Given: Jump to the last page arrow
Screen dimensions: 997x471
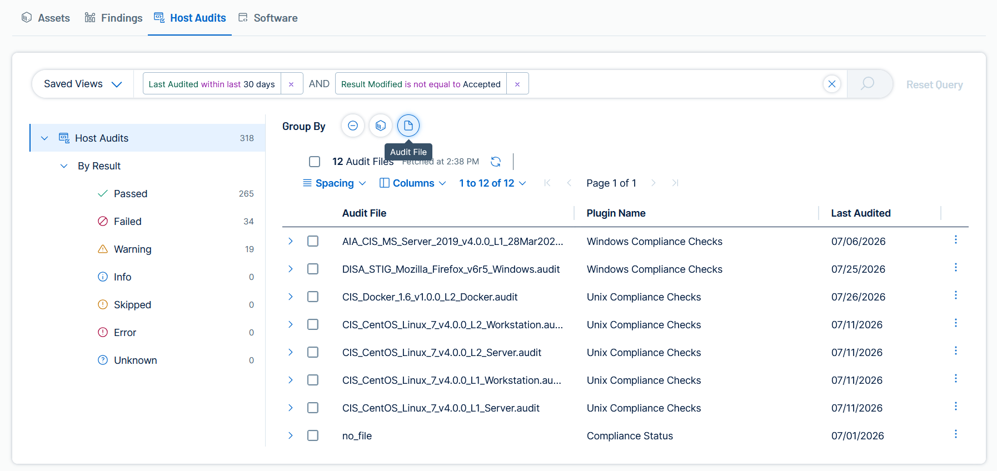Looking at the screenshot, I should pyautogui.click(x=675, y=183).
